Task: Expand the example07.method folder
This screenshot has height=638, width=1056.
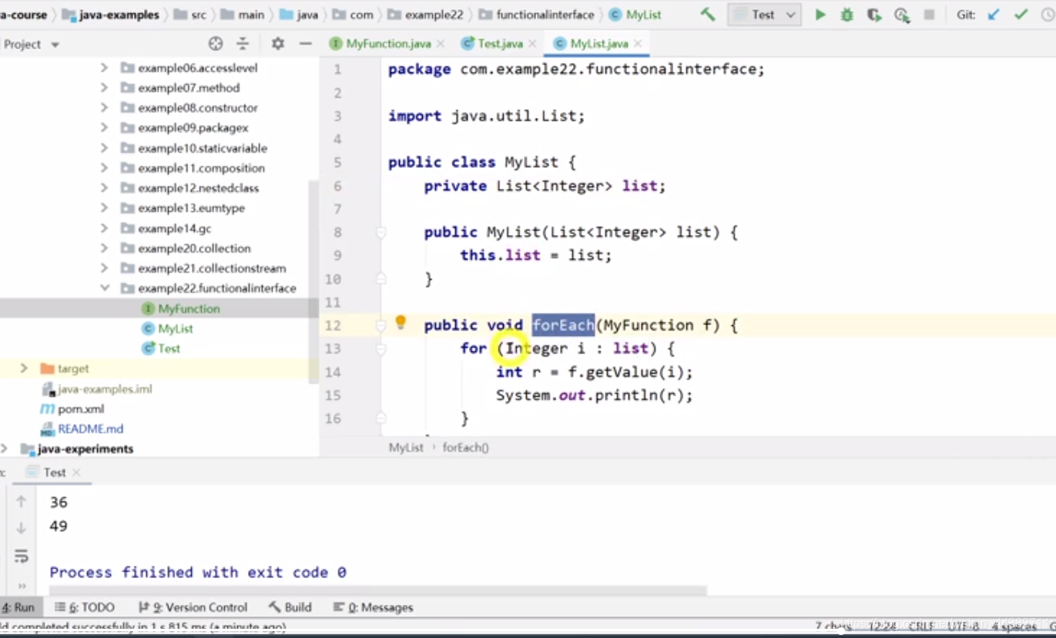Action: [104, 88]
